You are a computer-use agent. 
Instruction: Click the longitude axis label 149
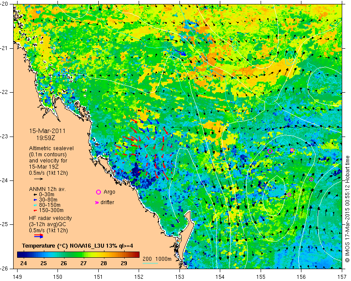[x=18, y=277]
